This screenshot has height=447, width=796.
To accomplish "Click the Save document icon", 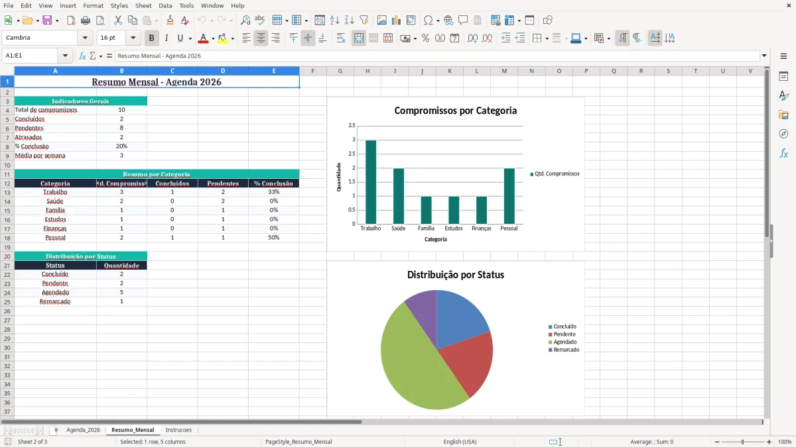I will coord(47,21).
